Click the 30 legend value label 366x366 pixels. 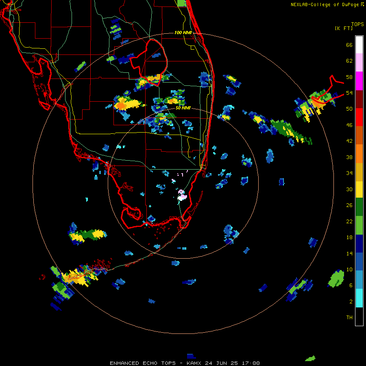349,189
